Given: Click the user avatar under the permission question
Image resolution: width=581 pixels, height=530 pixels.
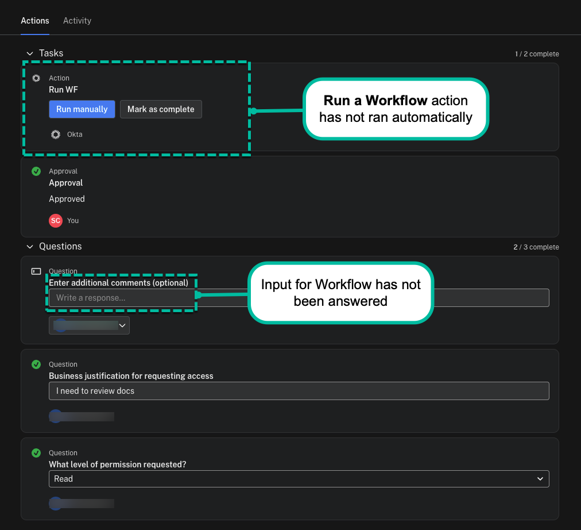Looking at the screenshot, I should pyautogui.click(x=56, y=503).
